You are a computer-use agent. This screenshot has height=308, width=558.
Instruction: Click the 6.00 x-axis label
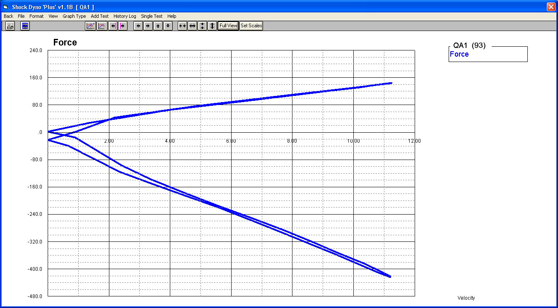231,141
